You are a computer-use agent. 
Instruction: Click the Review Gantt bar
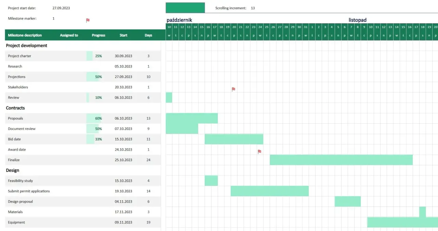tap(169, 98)
